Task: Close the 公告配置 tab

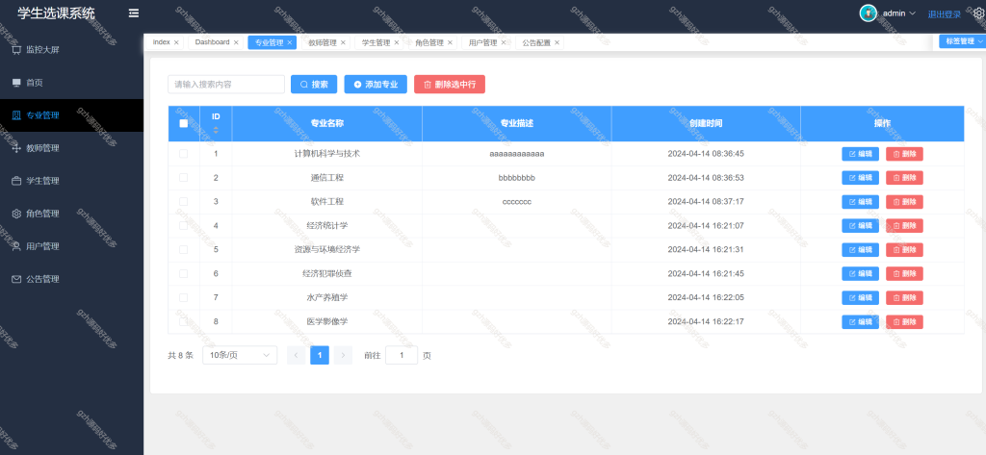Action: (x=557, y=42)
